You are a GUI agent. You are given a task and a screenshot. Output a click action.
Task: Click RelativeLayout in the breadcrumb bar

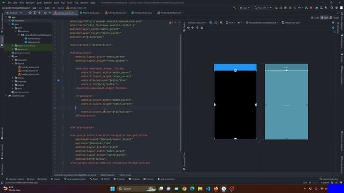tap(107, 175)
